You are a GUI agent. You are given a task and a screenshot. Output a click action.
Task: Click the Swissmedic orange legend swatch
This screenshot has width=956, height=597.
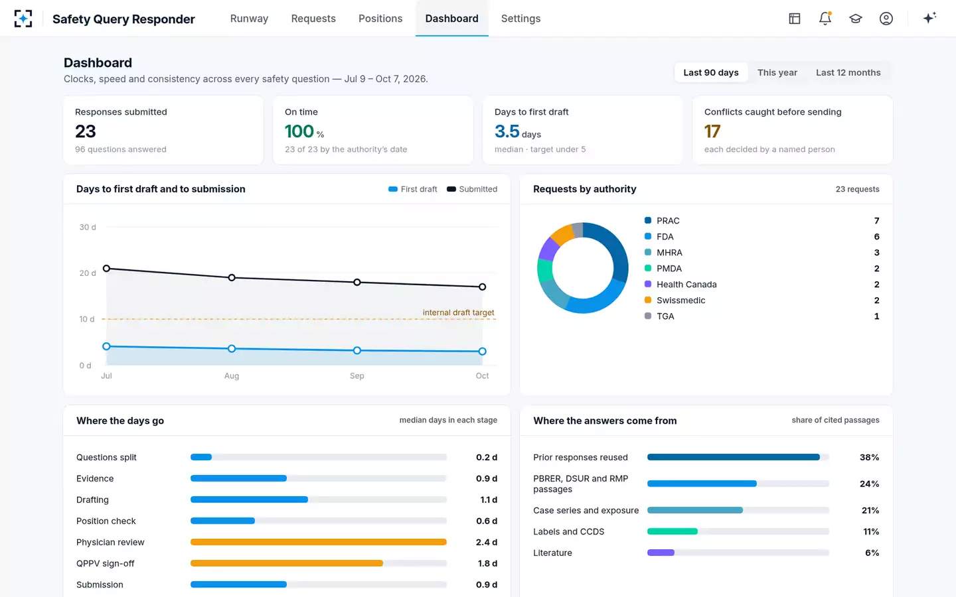tap(648, 300)
